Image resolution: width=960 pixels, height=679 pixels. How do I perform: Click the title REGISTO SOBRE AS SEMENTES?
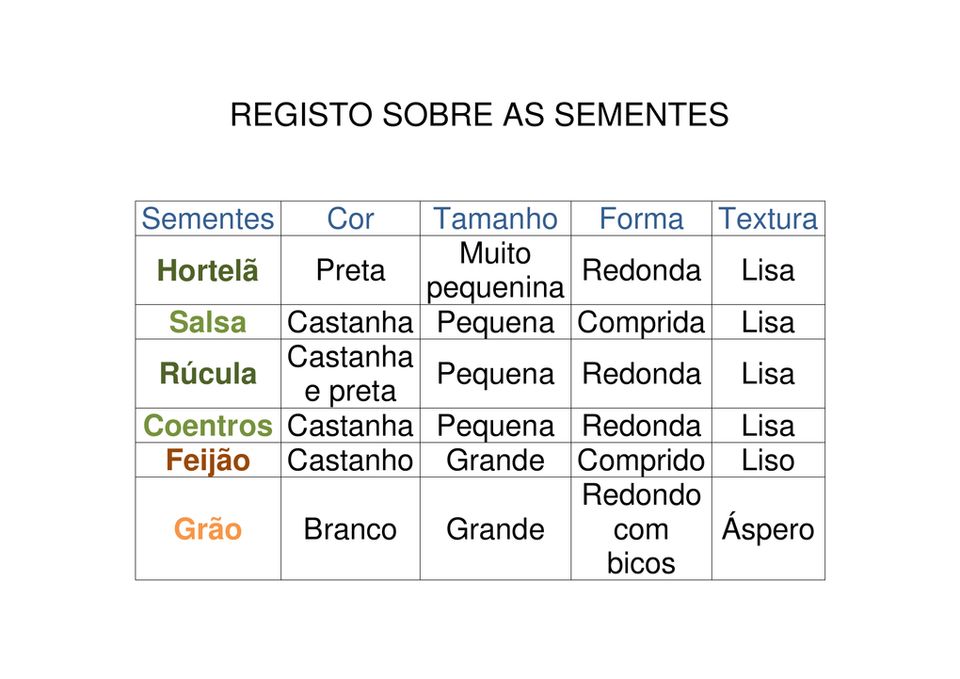click(479, 115)
